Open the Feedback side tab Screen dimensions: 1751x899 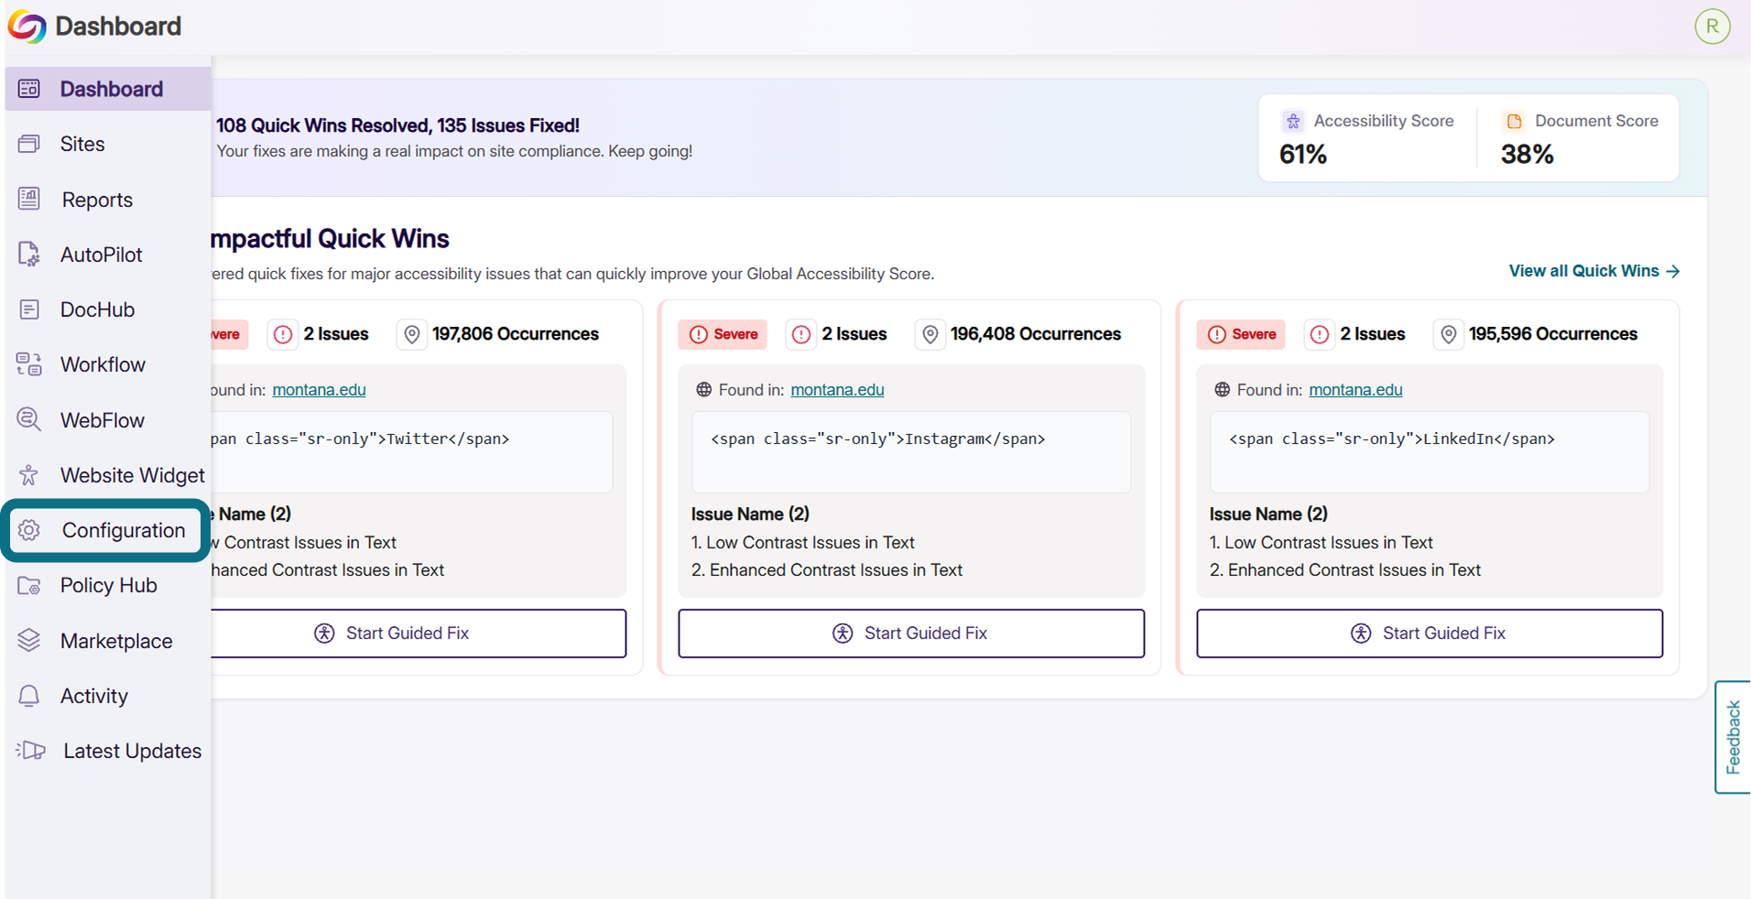[1733, 737]
